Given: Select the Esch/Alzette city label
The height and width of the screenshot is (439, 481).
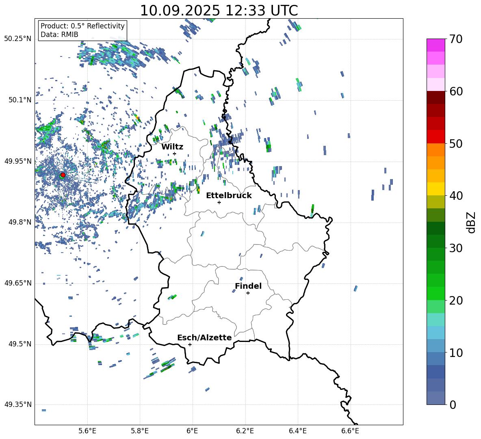Looking at the screenshot, I should pyautogui.click(x=204, y=337).
